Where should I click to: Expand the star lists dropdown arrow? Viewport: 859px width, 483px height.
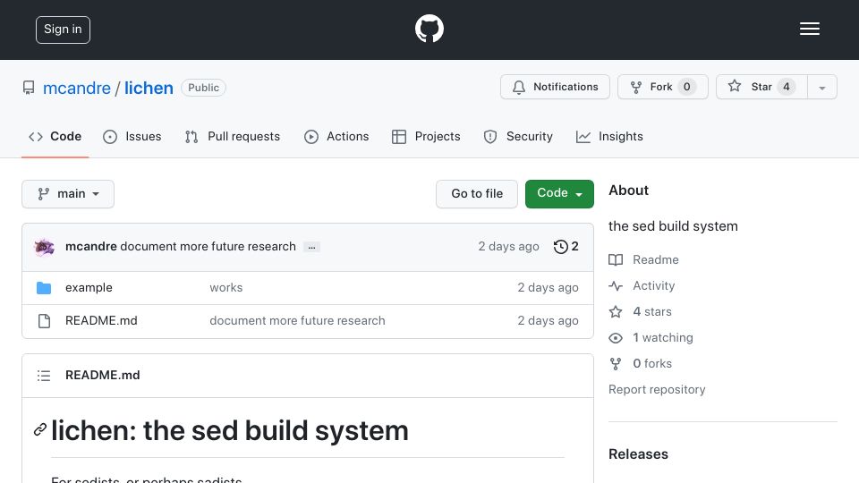coord(821,88)
